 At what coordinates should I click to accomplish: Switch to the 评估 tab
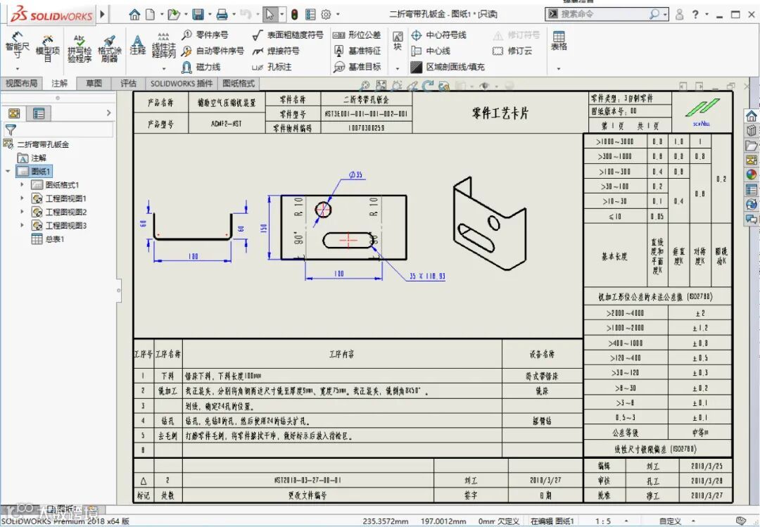(x=129, y=84)
